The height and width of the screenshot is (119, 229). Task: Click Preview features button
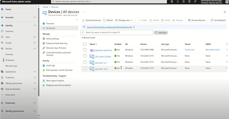(x=197, y=20)
